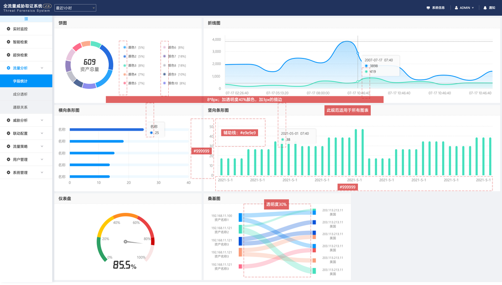Expand the 联动配置 menu chevron
The width and height of the screenshot is (502, 285).
tap(42, 133)
